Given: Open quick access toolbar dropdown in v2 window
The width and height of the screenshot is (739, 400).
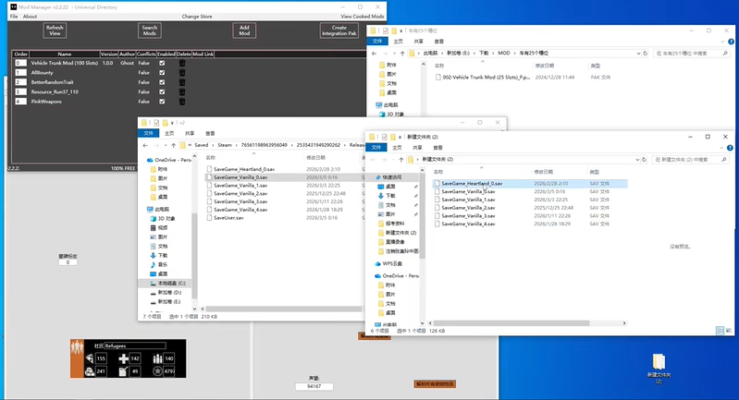Looking at the screenshot, I should coord(173,123).
